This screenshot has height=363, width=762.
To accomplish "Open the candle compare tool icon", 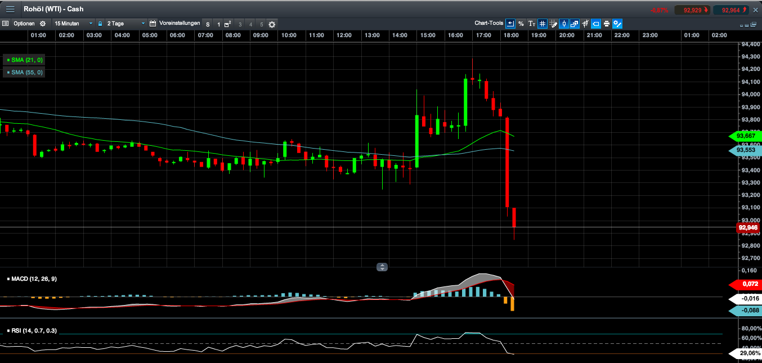I will click(585, 24).
